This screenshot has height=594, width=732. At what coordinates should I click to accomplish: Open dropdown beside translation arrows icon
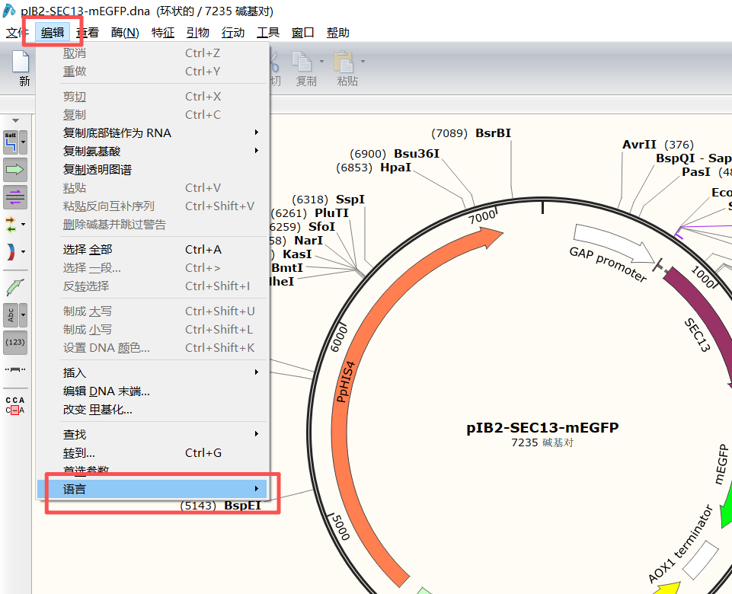pos(23,225)
